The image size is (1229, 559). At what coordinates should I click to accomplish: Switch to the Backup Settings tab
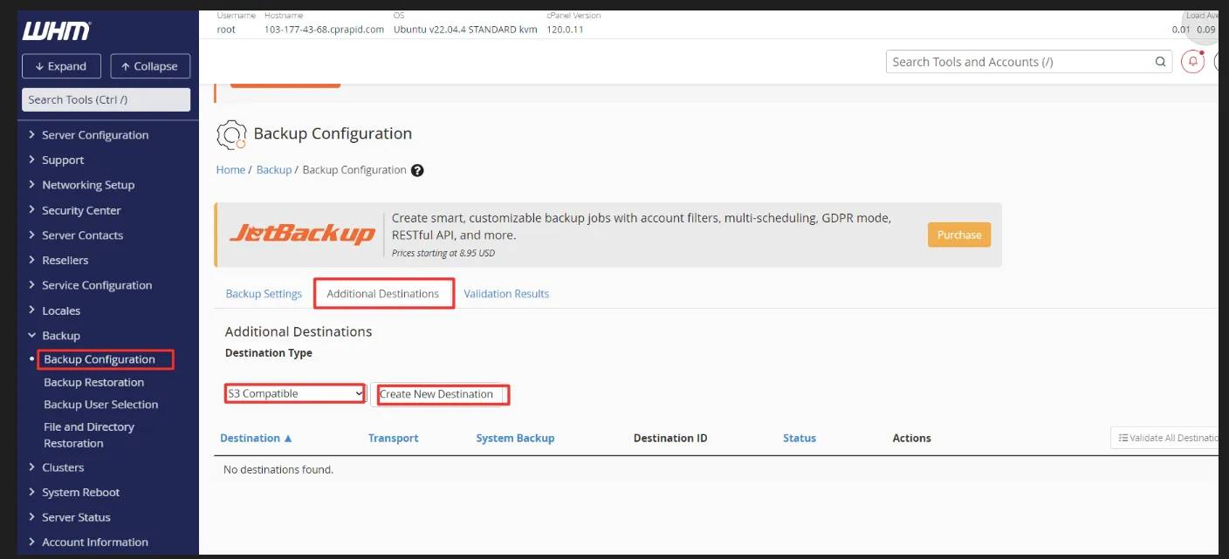(x=264, y=294)
